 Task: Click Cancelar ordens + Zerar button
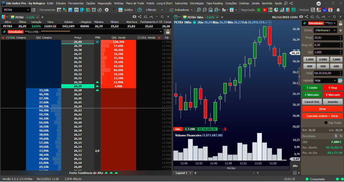pos(322,116)
